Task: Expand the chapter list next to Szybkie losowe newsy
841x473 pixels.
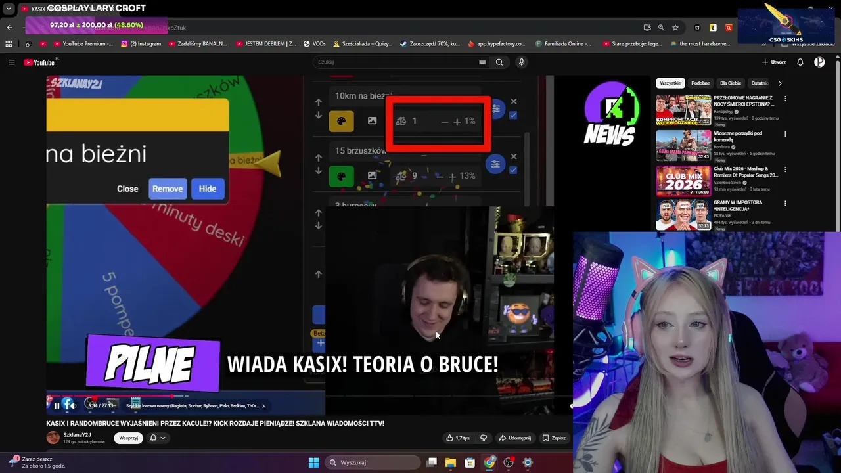Action: 263,406
